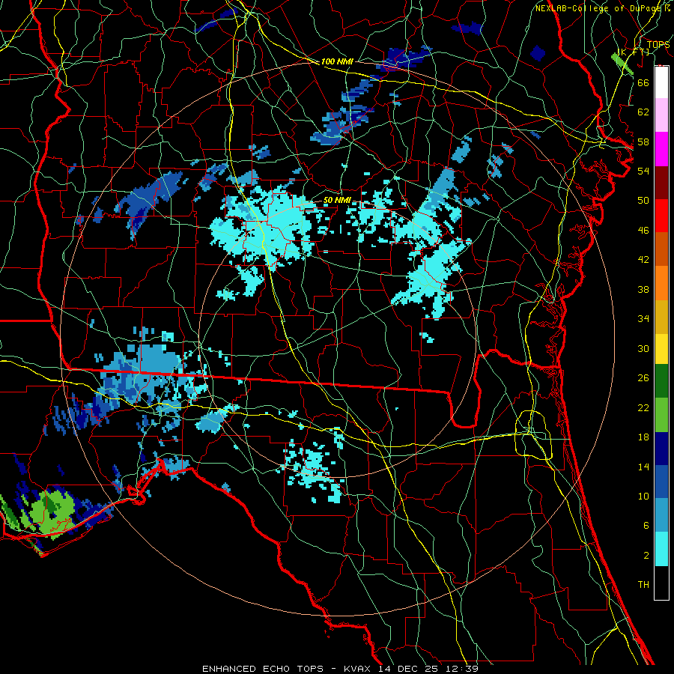674x674 pixels.
Task: Click the legend value label '34'
Action: (643, 319)
